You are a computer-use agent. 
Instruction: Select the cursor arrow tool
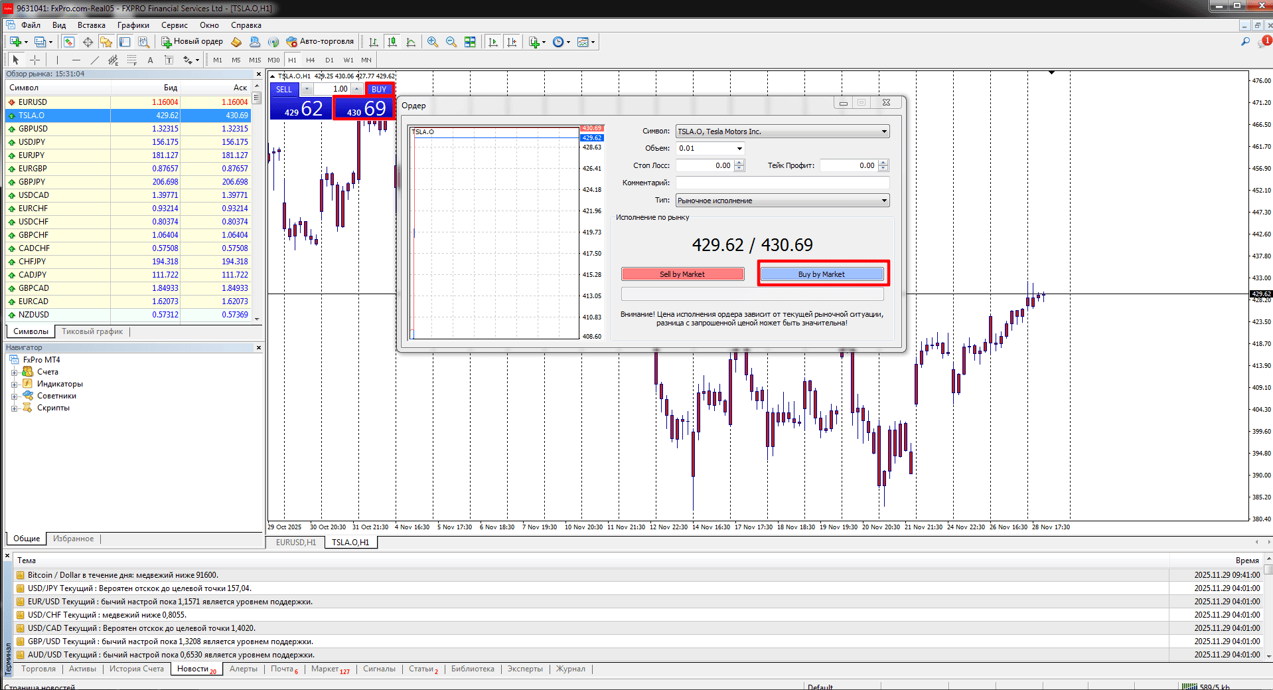click(16, 60)
